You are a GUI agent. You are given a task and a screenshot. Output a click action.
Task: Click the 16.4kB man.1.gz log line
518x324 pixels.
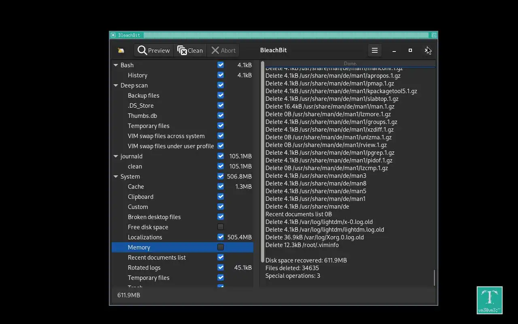[x=330, y=106]
